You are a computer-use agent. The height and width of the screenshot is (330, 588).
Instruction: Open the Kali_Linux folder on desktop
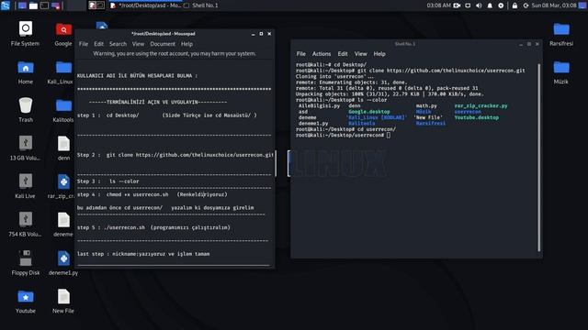pyautogui.click(x=61, y=72)
